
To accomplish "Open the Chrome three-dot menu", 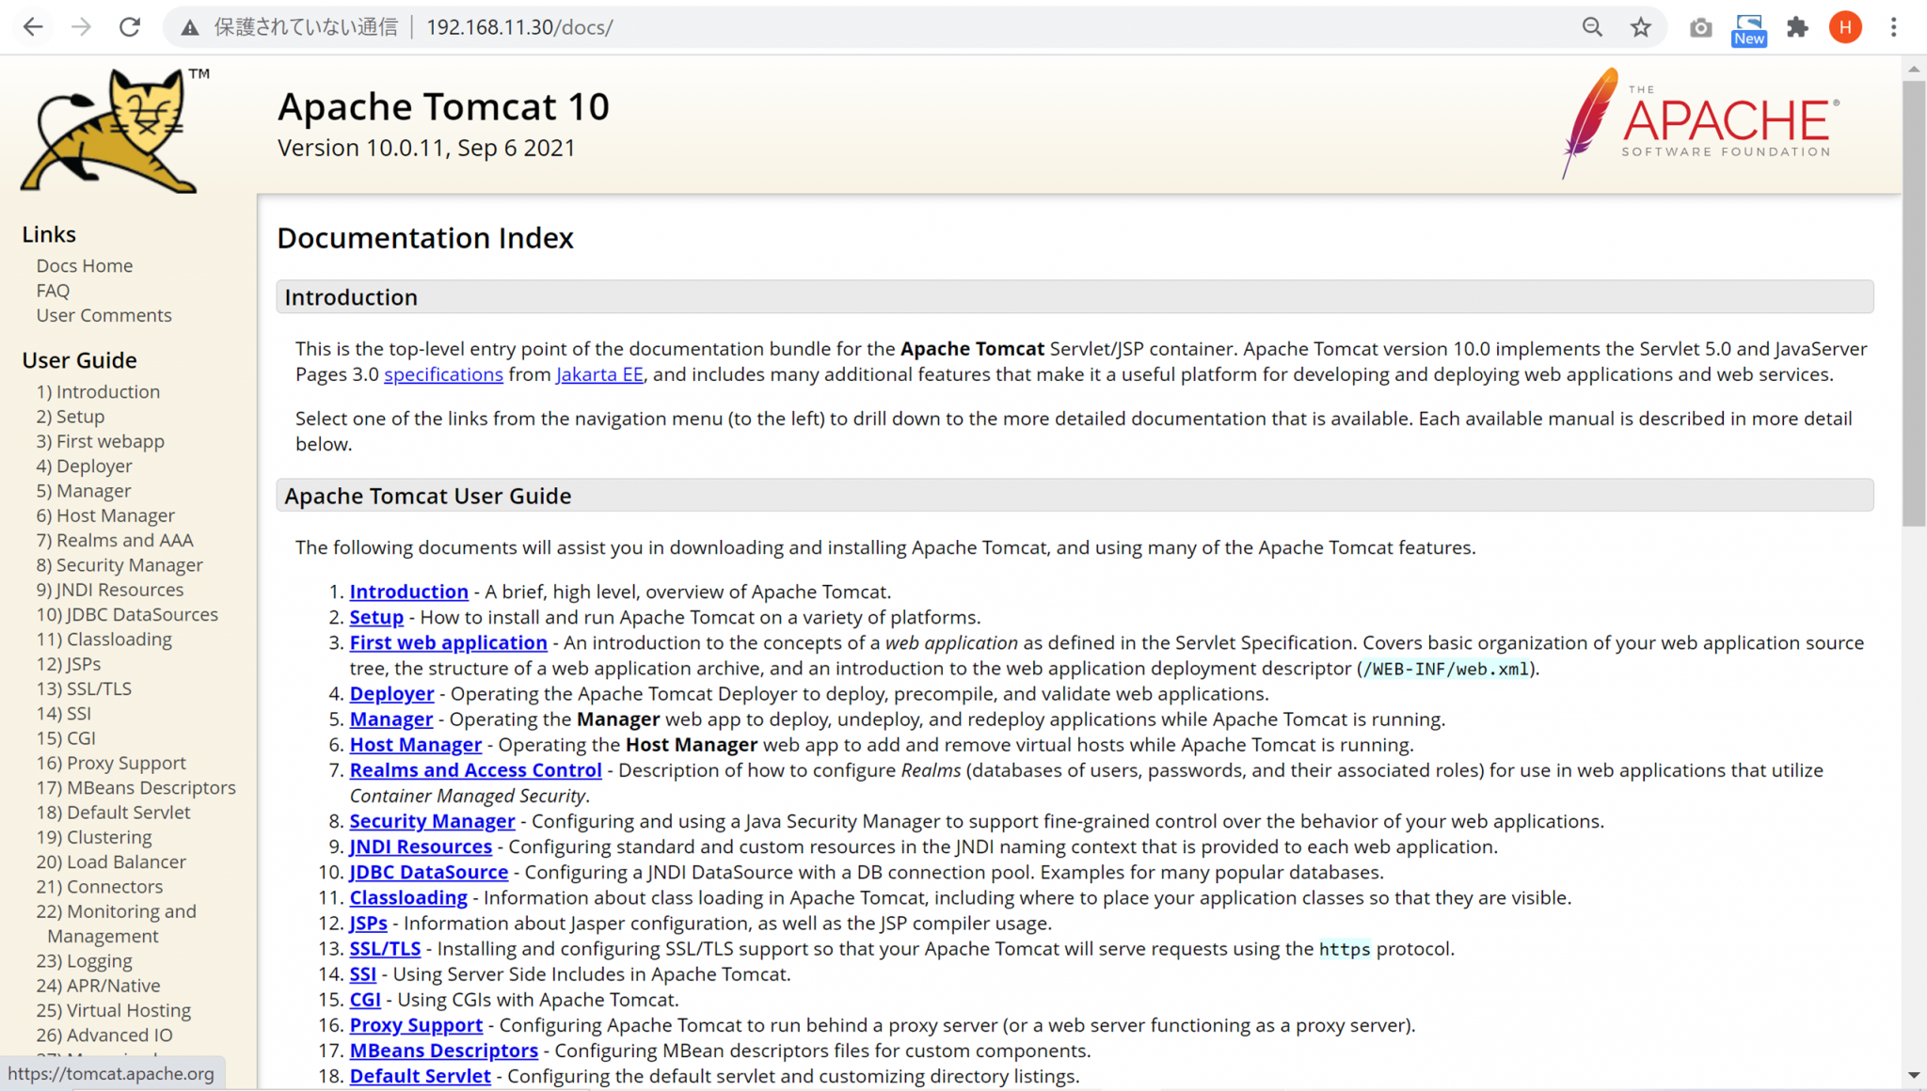I will (x=1894, y=27).
